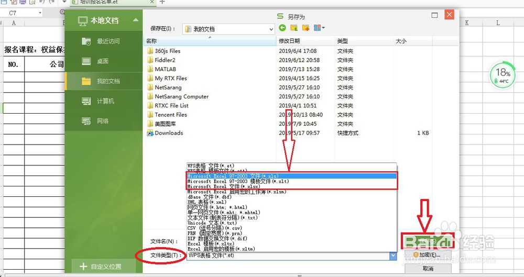The image size is (524, 277).
Task: Click the 加密(E)... encrypt button
Action: (x=428, y=255)
